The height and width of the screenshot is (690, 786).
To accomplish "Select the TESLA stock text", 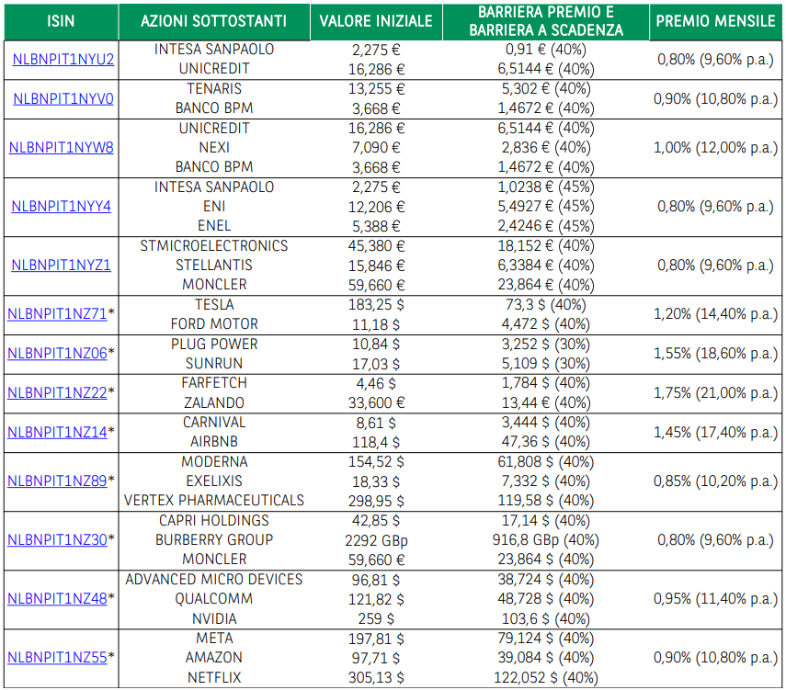I will click(214, 304).
